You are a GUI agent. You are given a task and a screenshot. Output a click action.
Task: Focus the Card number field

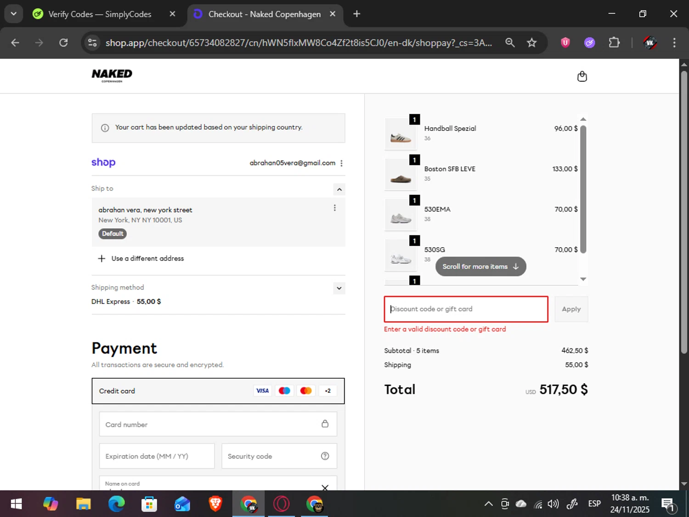pyautogui.click(x=218, y=424)
